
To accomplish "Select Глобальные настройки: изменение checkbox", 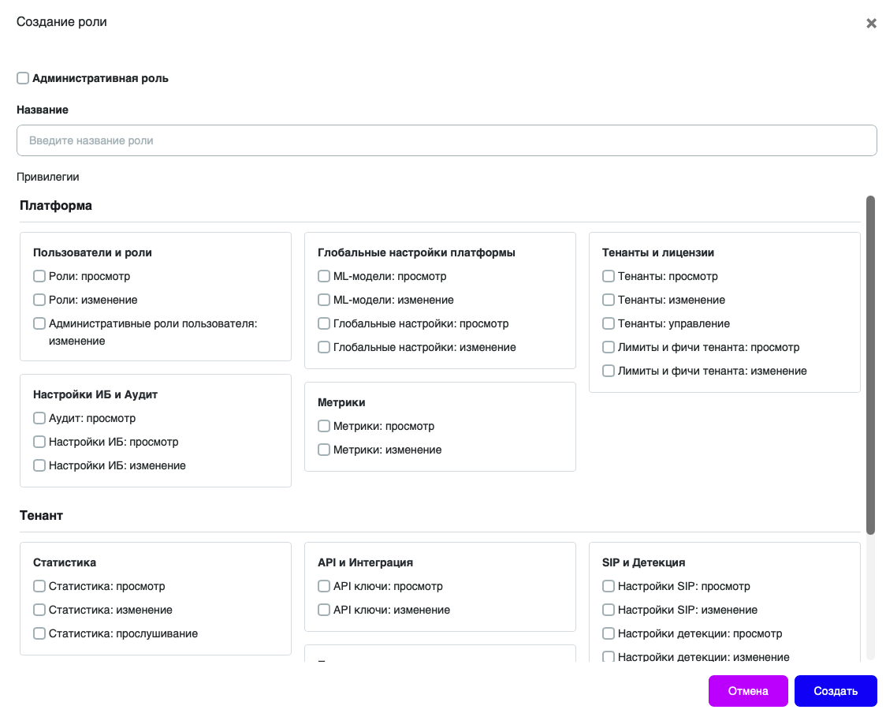I will click(x=324, y=347).
